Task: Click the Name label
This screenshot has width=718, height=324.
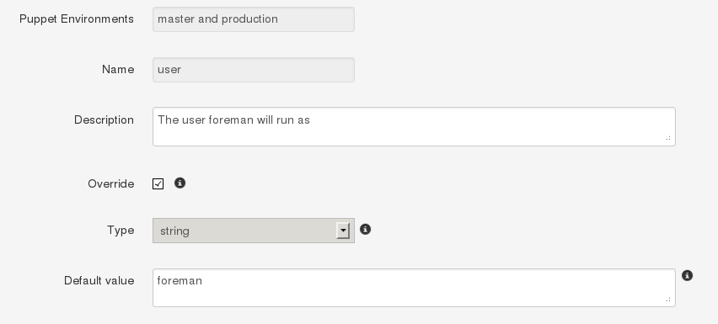Action: [x=118, y=70]
